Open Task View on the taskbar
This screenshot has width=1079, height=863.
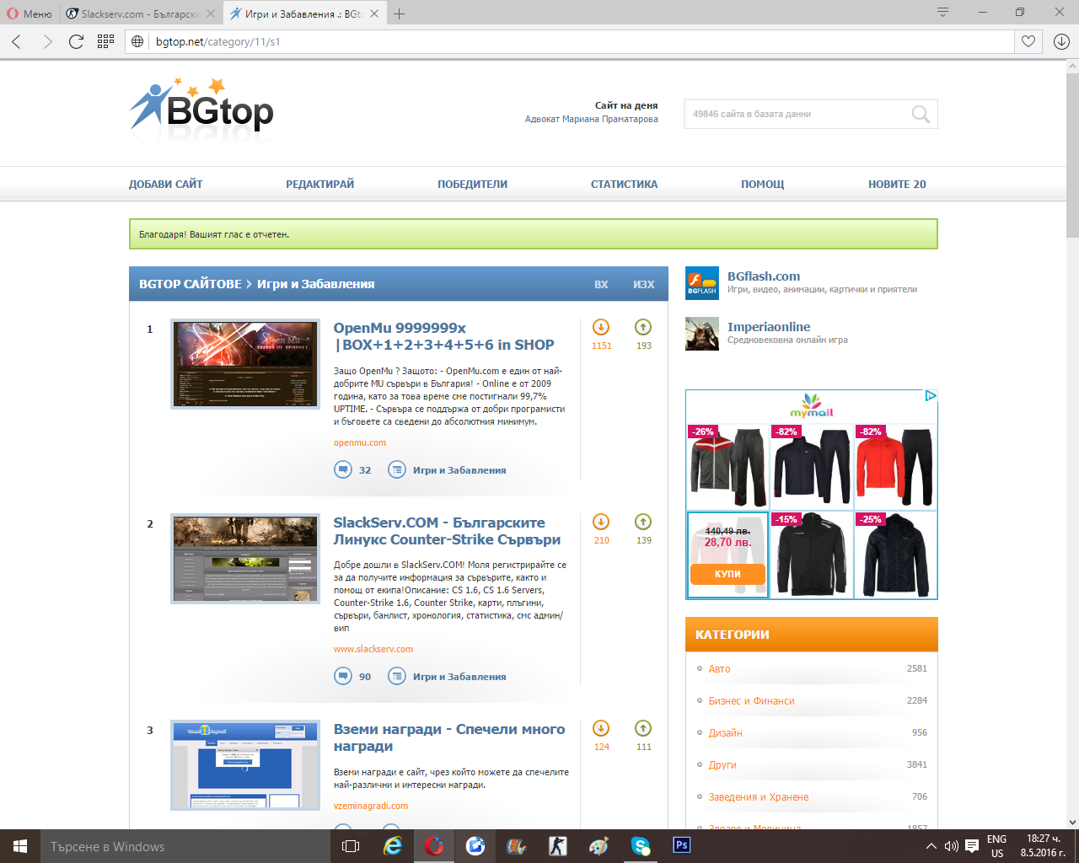[351, 846]
